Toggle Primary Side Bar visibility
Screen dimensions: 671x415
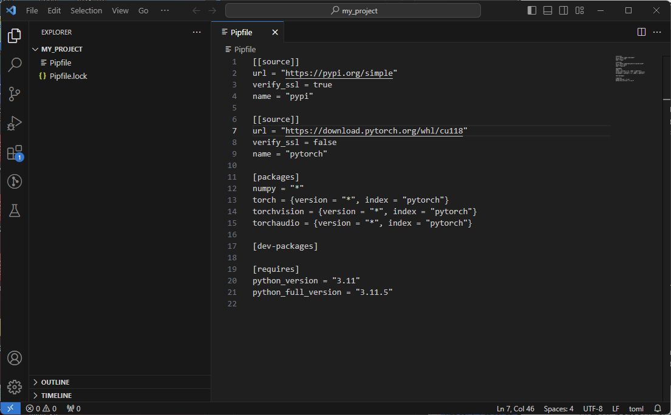(532, 10)
